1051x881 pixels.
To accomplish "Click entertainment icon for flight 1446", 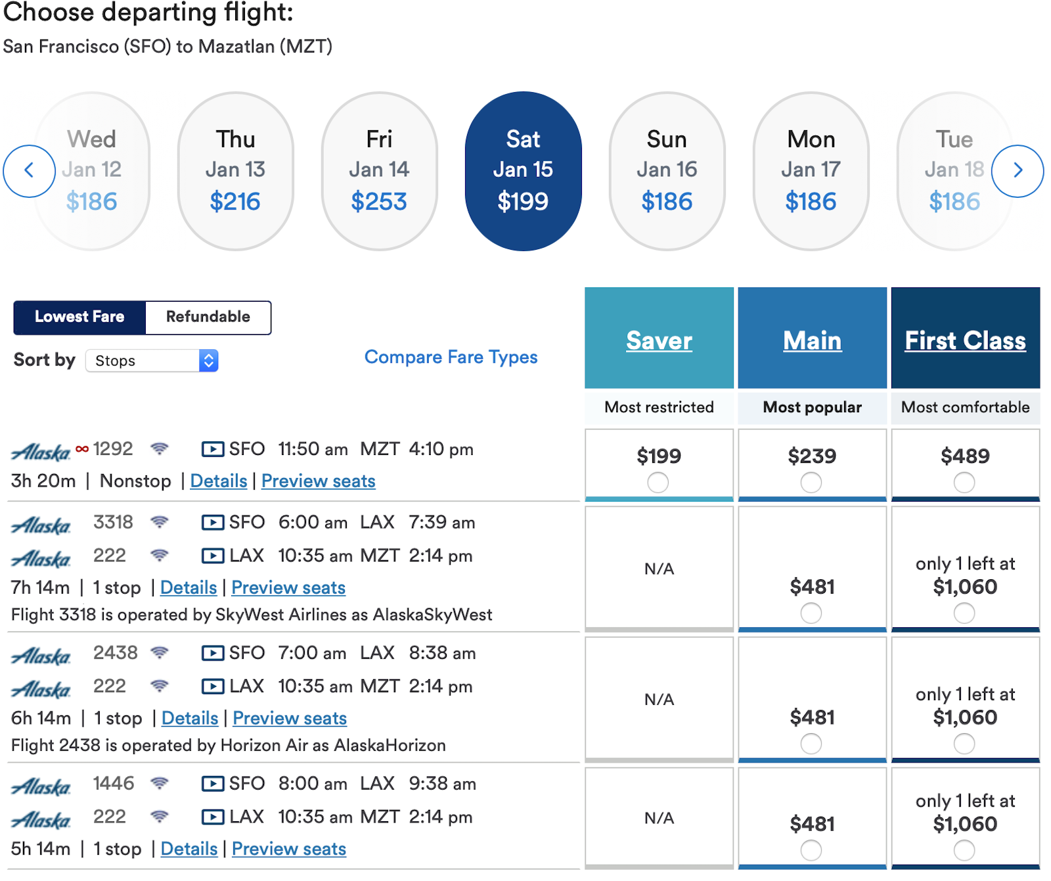I will [x=212, y=784].
